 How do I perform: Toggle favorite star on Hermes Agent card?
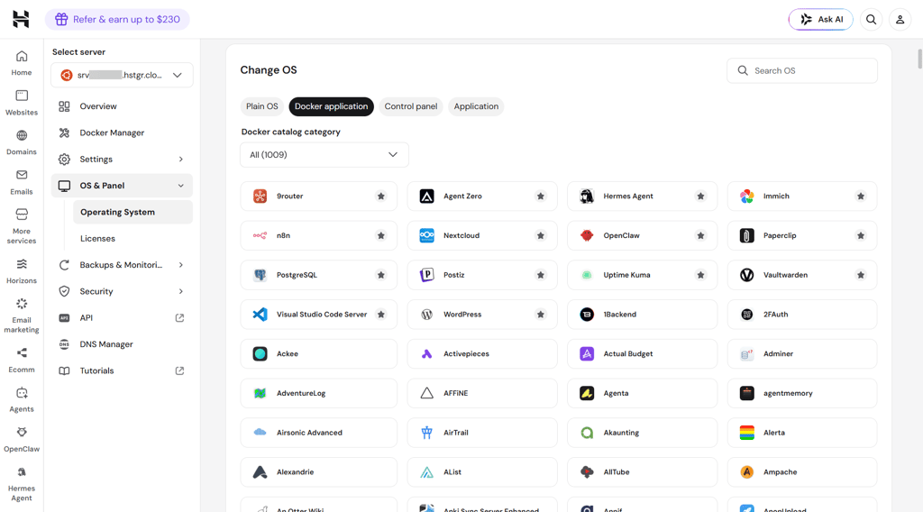pos(700,196)
